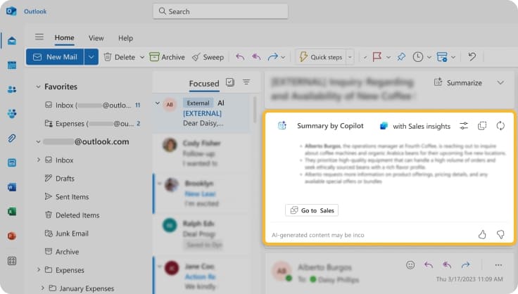Switch to the View tab
This screenshot has height=294, width=518.
[x=96, y=38]
